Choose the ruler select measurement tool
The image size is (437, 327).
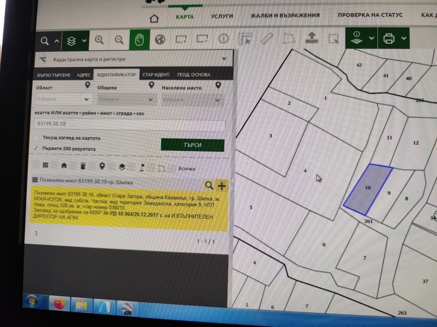(245, 38)
